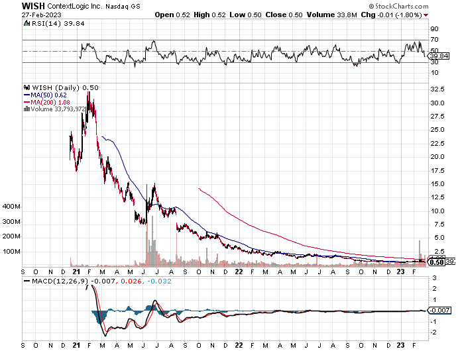The image size is (458, 351).
Task: Click the MACD(12,26,9) -0.007 legend label
Action: 74,281
